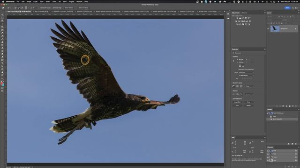
Task: Open the Properties panel menu
Action: [265, 49]
